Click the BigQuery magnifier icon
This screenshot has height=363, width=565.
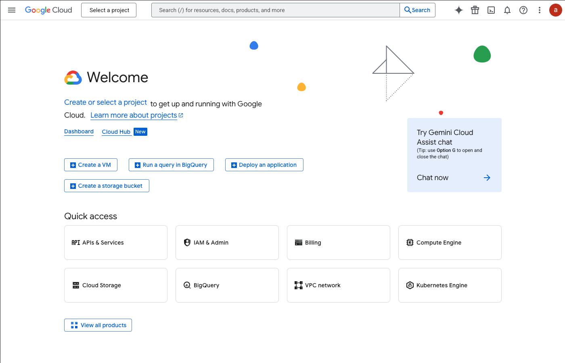(187, 285)
